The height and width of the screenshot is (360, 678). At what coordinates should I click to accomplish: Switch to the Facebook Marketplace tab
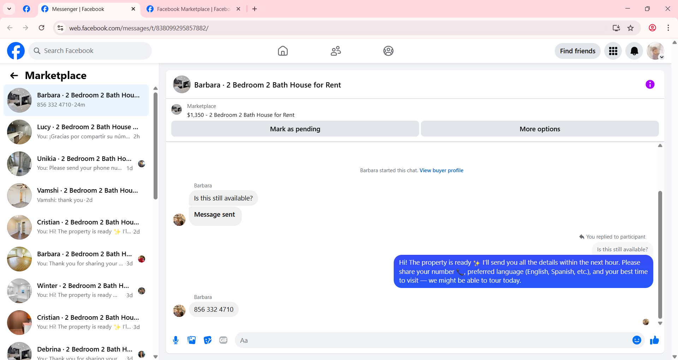(x=194, y=9)
